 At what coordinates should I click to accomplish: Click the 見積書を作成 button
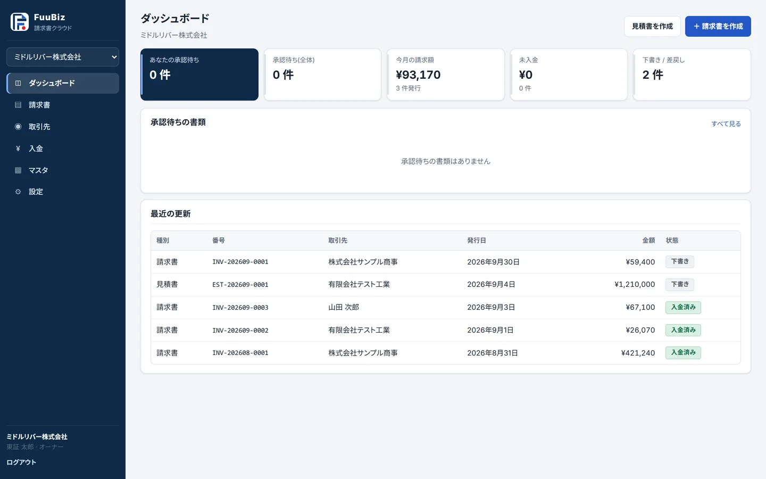point(652,26)
